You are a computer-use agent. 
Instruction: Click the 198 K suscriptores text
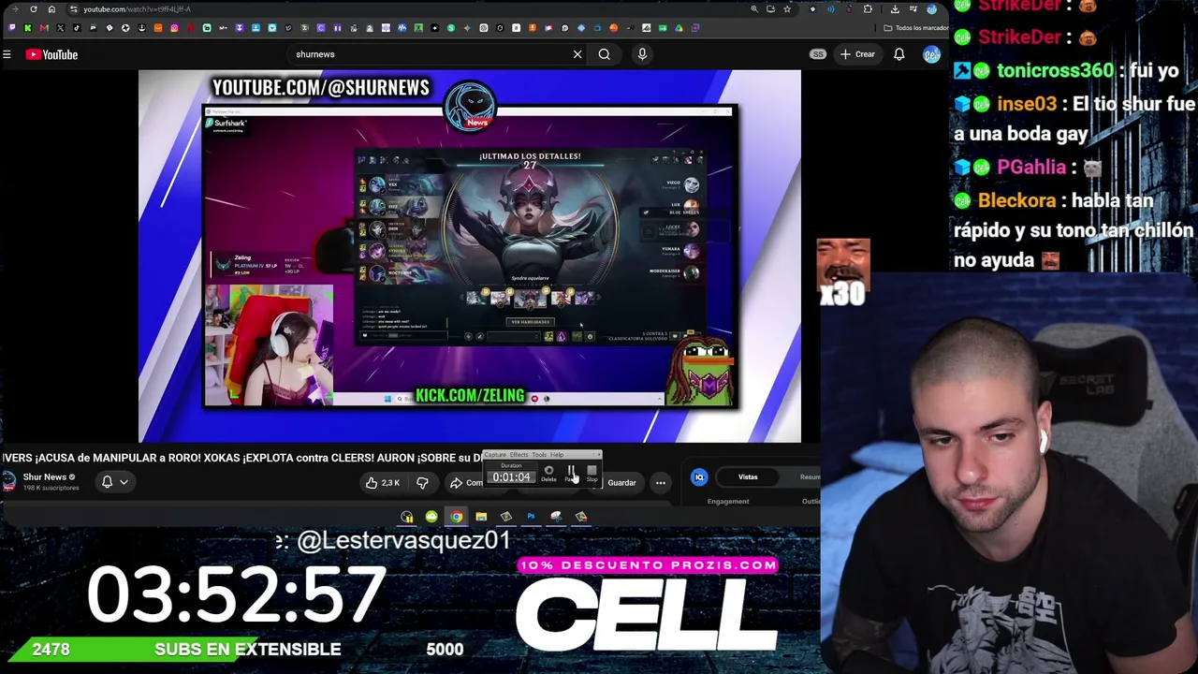click(x=51, y=488)
